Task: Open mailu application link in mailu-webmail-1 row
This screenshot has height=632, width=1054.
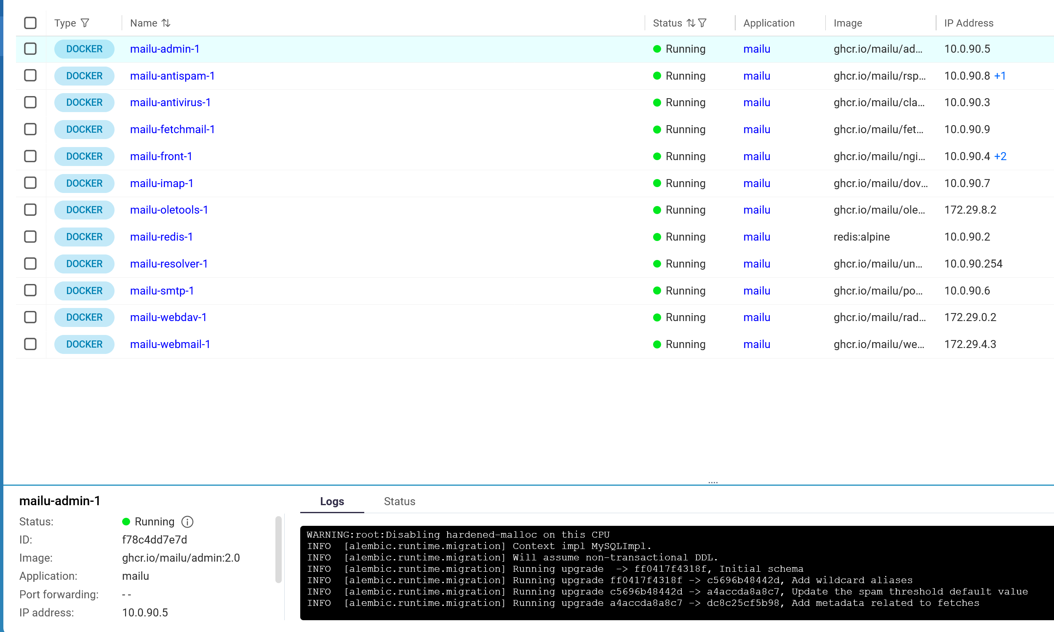Action: (x=757, y=344)
